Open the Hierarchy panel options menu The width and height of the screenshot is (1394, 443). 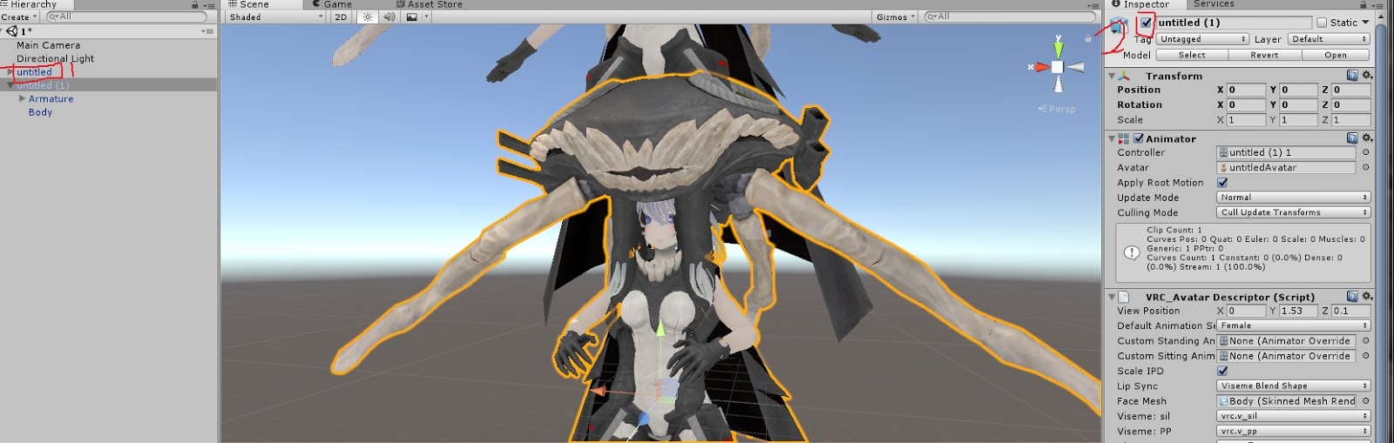coord(208,5)
